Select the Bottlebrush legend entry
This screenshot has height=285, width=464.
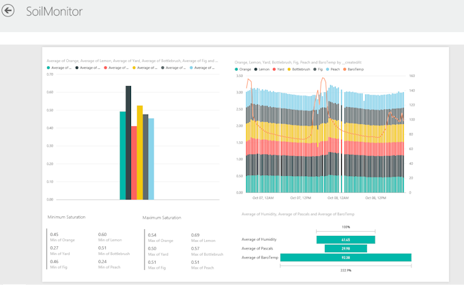(x=300, y=70)
